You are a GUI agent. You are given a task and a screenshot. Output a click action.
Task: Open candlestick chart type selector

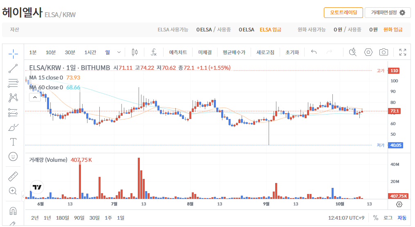coord(135,52)
